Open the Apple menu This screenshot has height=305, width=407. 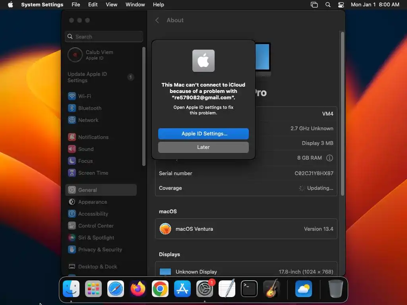pos(10,4)
